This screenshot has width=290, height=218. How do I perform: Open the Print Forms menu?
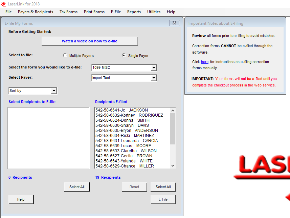click(94, 12)
